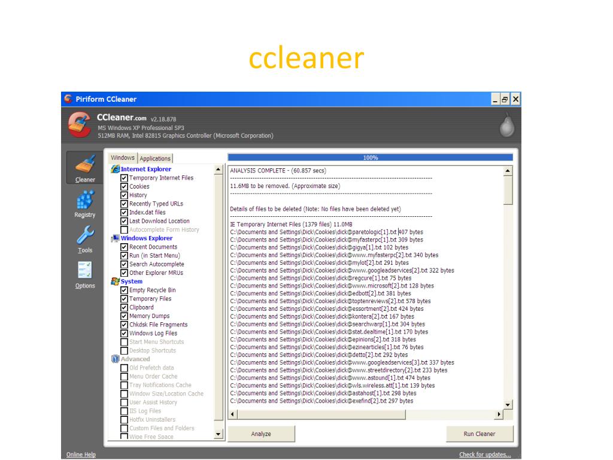Open the Online Help link
613x460 pixels.
click(x=81, y=455)
